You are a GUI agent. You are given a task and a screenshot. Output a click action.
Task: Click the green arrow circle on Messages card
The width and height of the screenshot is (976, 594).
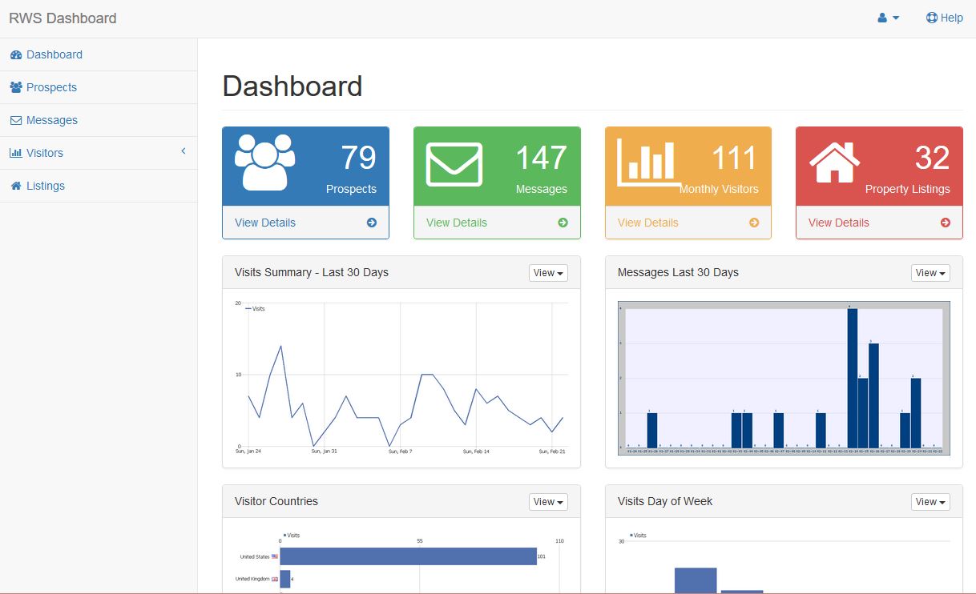[x=563, y=223]
